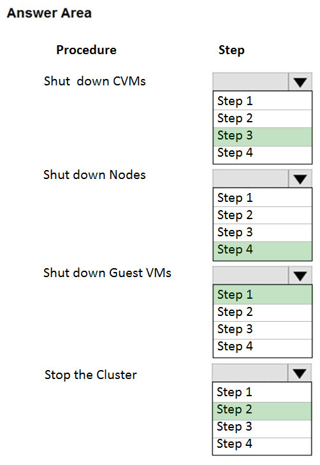This screenshot has height=465, width=320.
Task: Choose highlighted Step 1 for Guest VMs
Action: click(263, 294)
